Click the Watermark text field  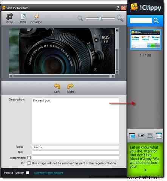(x=76, y=158)
